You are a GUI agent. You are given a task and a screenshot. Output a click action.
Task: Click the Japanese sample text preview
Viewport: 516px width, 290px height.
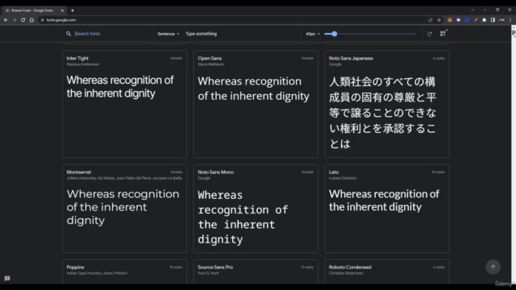tap(383, 113)
